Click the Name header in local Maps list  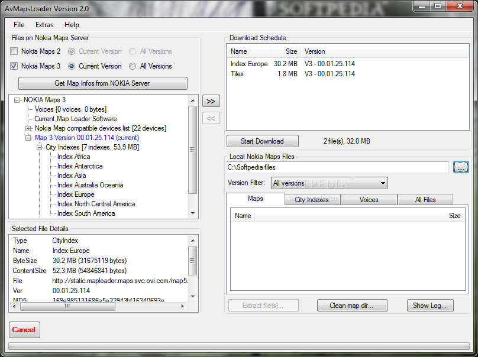[x=243, y=216]
